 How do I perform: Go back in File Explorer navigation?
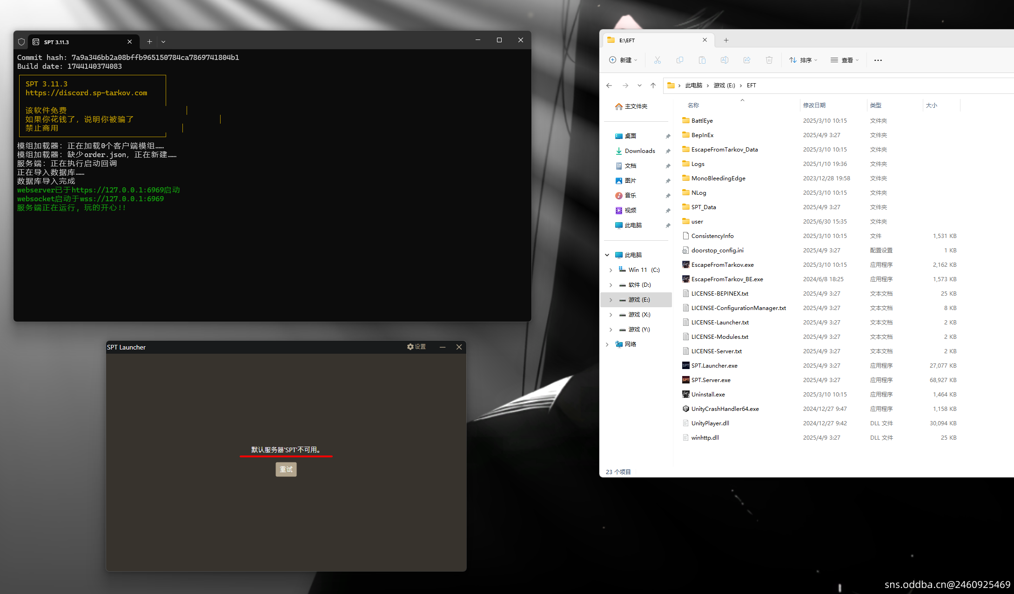click(609, 86)
